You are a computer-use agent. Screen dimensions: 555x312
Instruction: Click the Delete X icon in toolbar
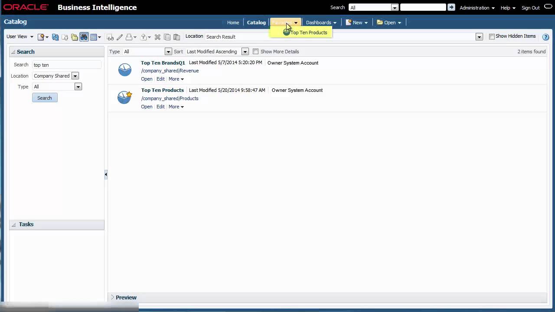pos(157,37)
